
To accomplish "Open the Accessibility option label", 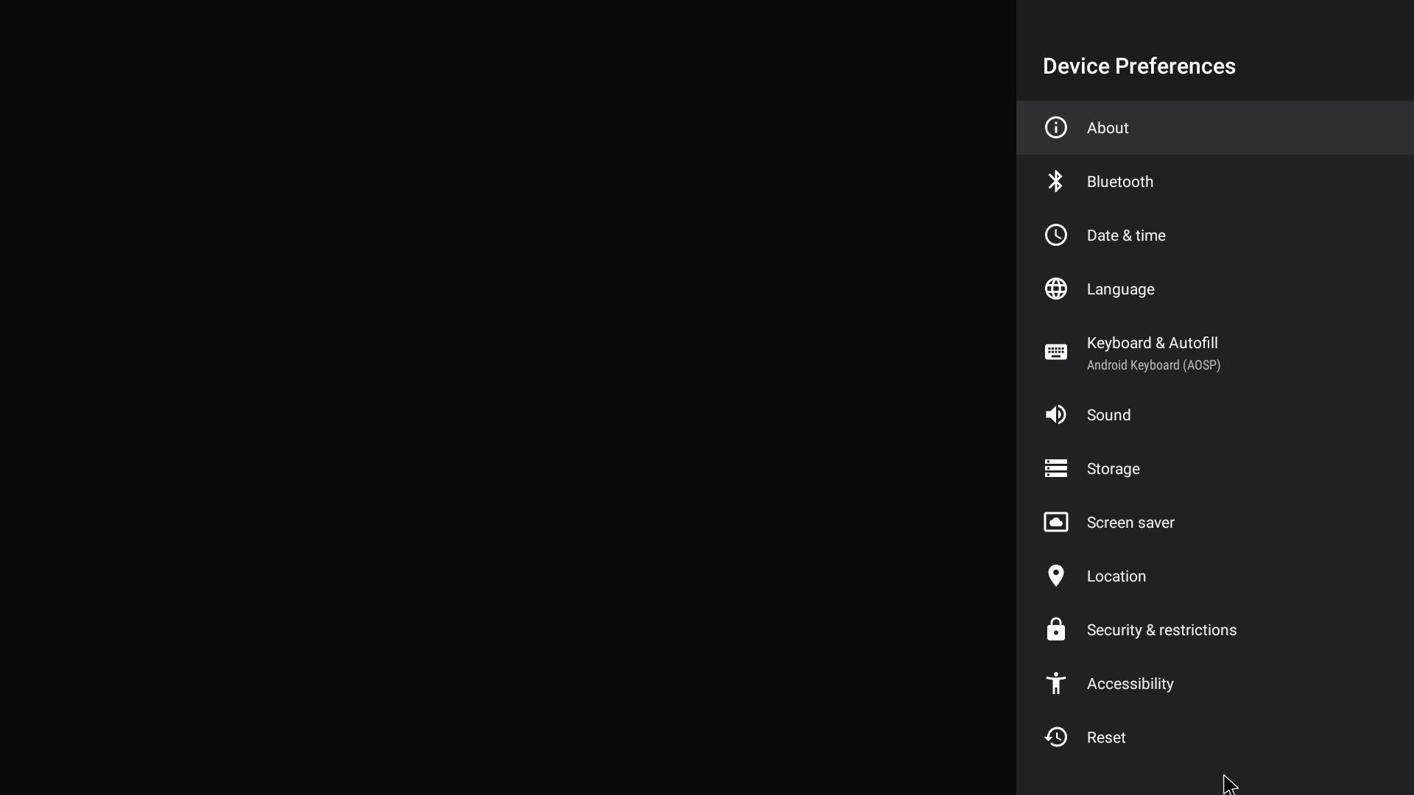I will coord(1130,684).
